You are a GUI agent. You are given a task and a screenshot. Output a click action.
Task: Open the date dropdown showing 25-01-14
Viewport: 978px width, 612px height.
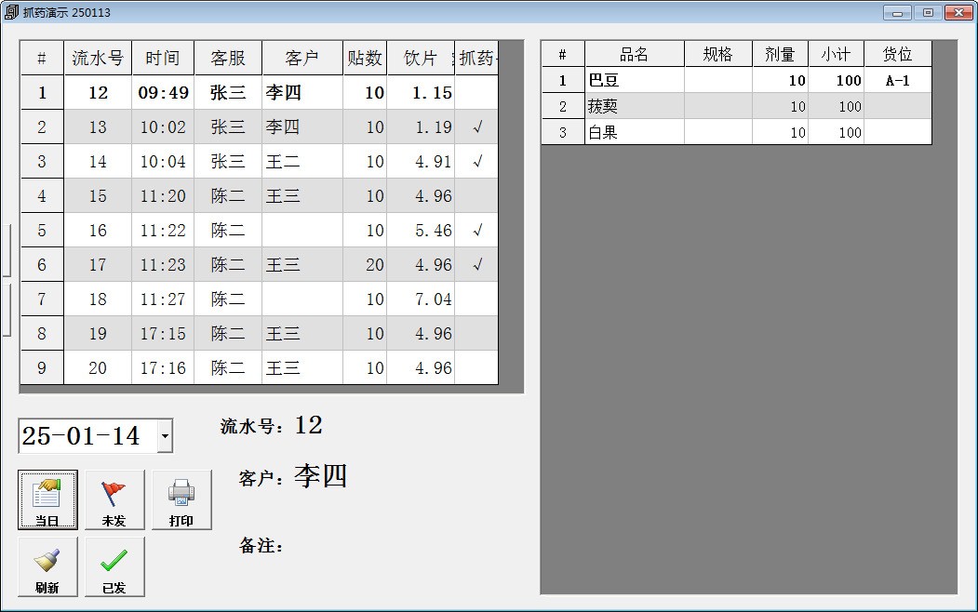click(x=165, y=435)
